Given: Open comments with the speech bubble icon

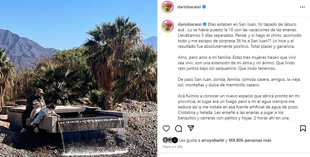Looking at the screenshot, I should (x=178, y=129).
